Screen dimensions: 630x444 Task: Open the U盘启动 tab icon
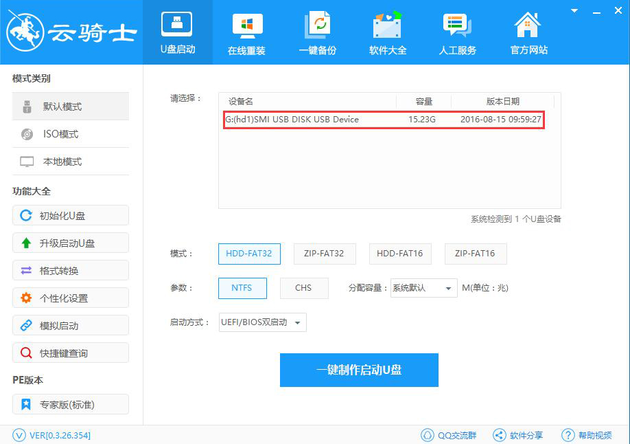pyautogui.click(x=177, y=24)
